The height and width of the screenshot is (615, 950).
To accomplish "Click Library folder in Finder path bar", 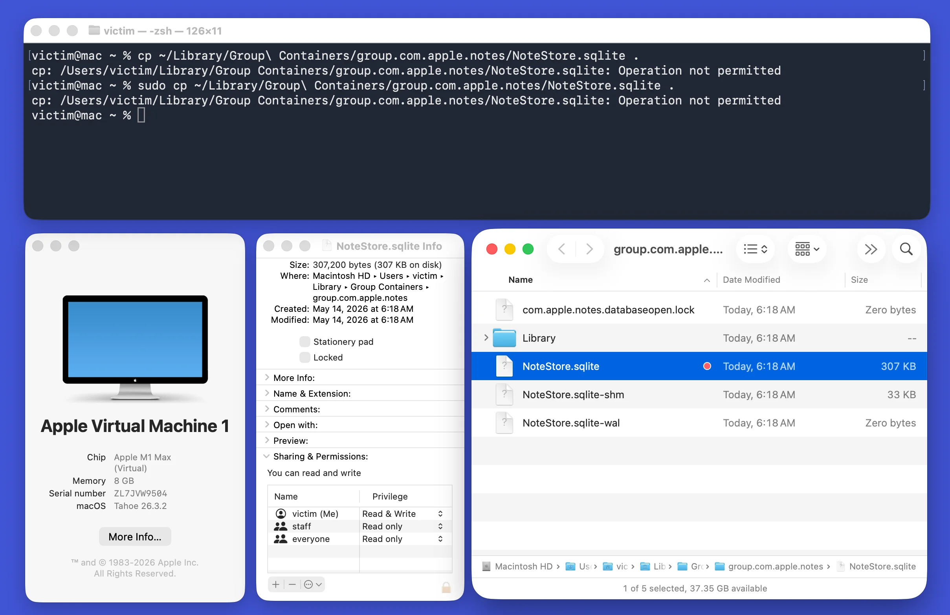I will pos(653,566).
